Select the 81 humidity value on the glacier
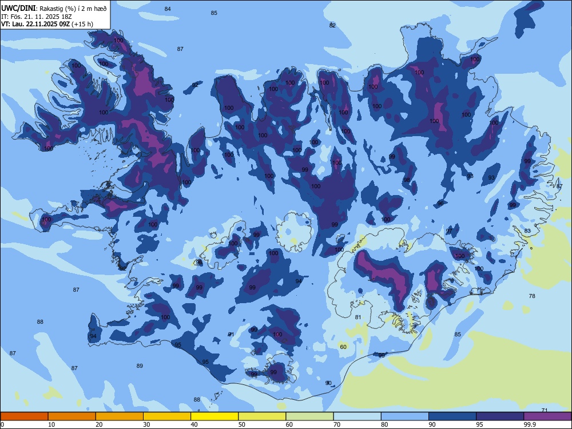The height and width of the screenshot is (429, 572). pos(358,317)
